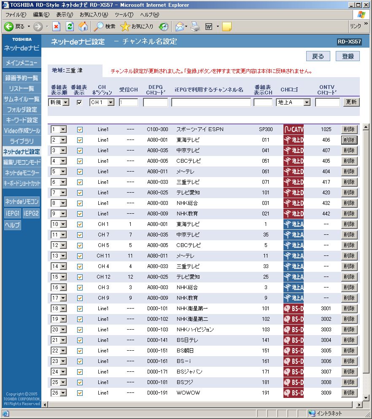Toggle the checkbox in the 新規 entry row
Screen dimensions: 372x419
(x=79, y=102)
